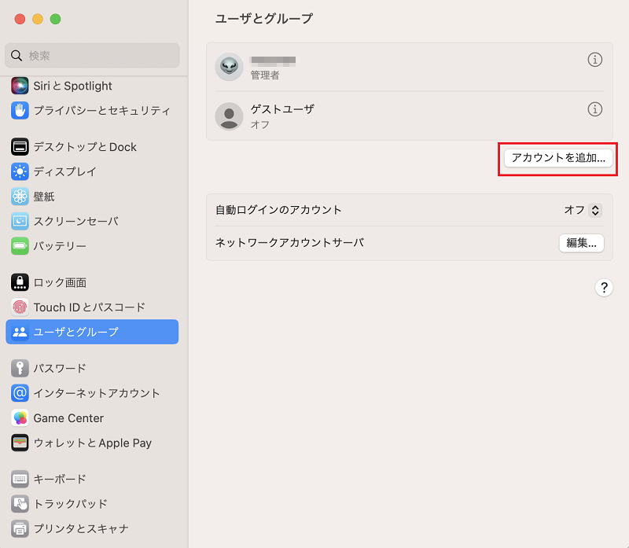Screen dimensions: 629x548
Task: Click the 編集... button
Action: click(x=581, y=243)
